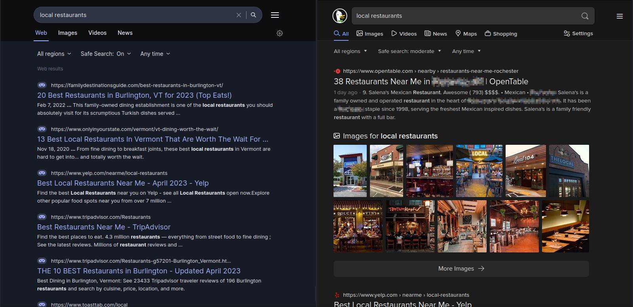Open the LOCAL patio umbrellas image thumbnail
This screenshot has width=633, height=307.
(479, 171)
